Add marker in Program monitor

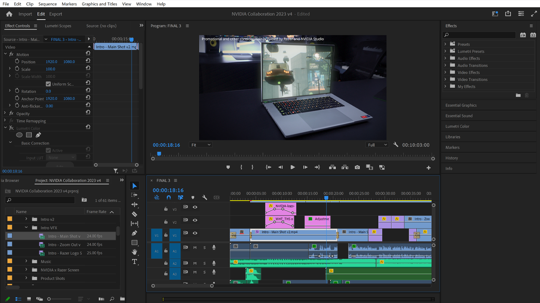click(x=228, y=167)
